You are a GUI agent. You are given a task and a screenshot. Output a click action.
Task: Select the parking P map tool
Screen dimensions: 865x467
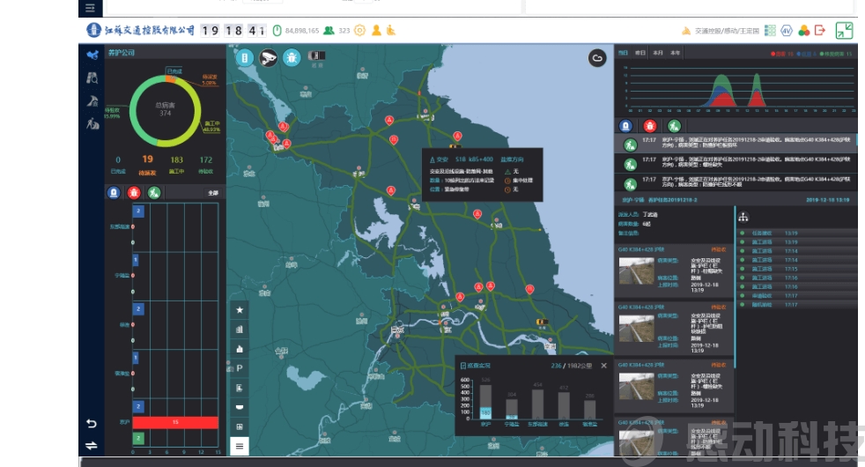(x=239, y=367)
